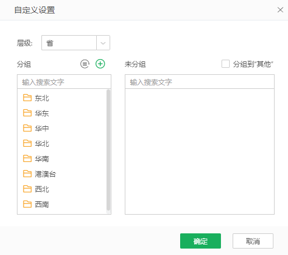Select the 华南 group item
Viewport: 288px width, 255px height.
62,158
